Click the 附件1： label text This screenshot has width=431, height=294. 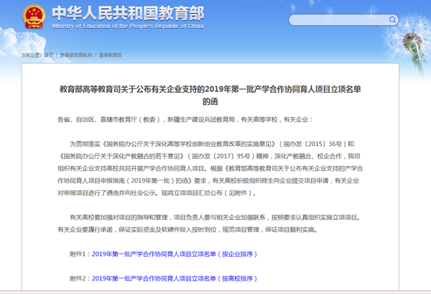80,254
